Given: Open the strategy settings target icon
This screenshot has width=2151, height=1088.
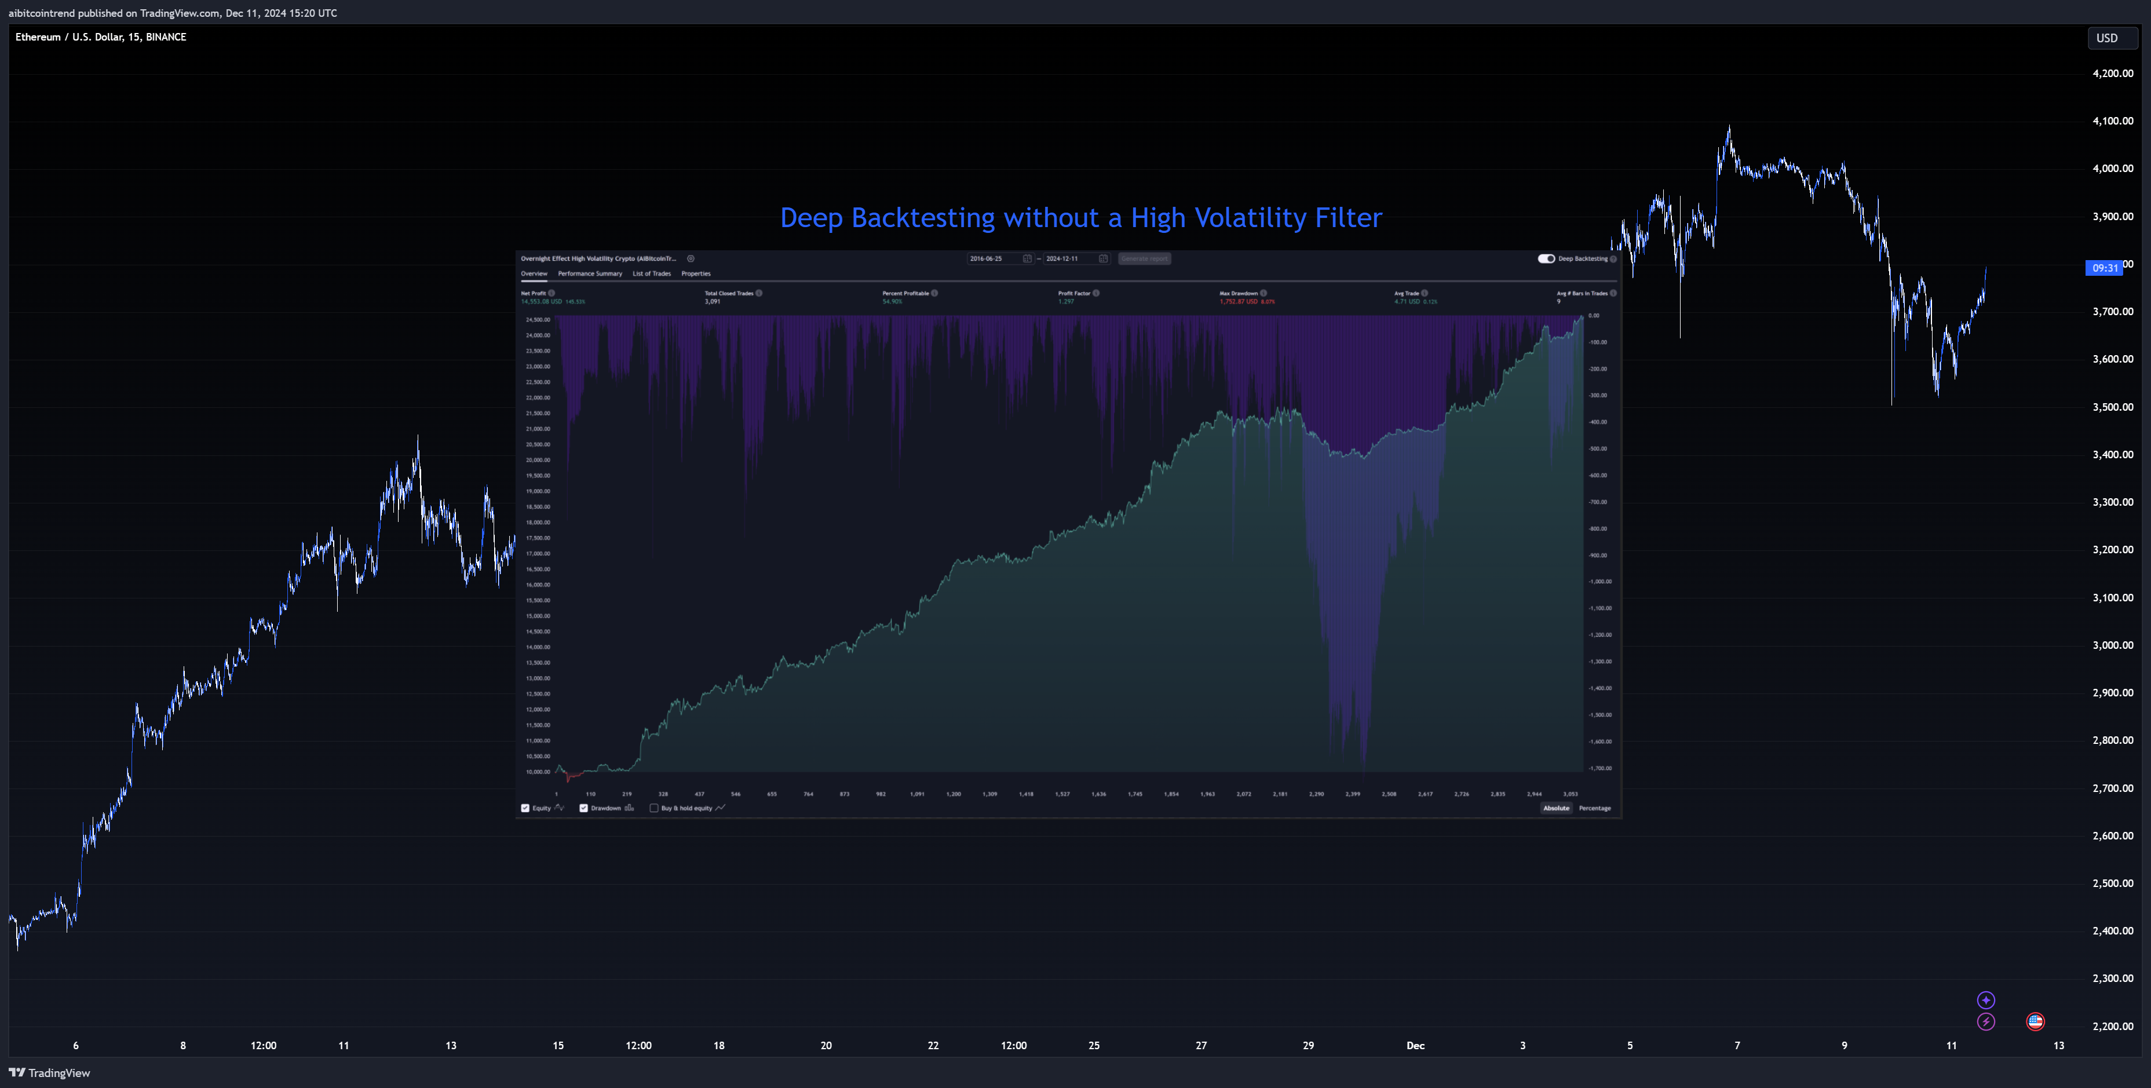Looking at the screenshot, I should coord(691,259).
